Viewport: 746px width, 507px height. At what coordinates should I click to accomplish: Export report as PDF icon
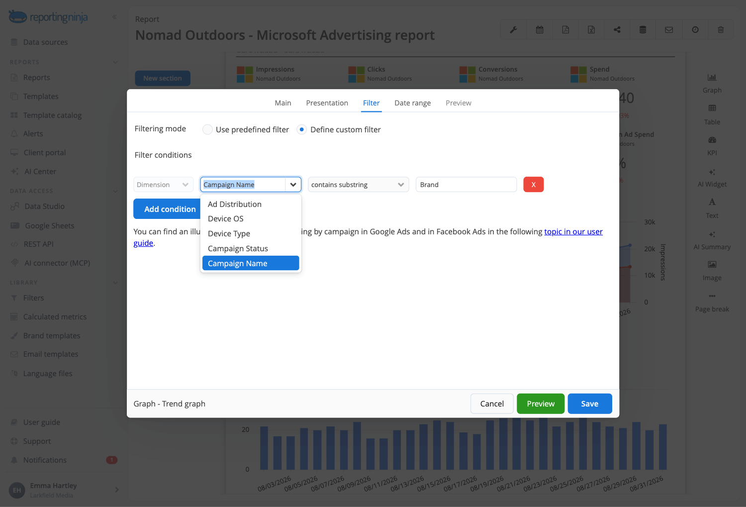click(565, 30)
